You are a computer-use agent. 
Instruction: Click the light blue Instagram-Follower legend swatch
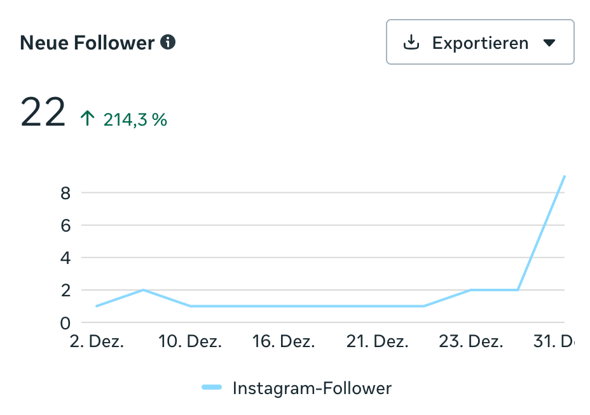212,388
